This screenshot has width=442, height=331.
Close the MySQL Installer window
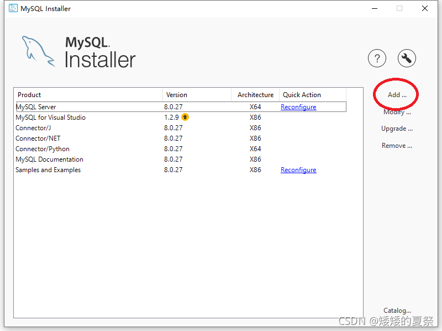click(425, 8)
